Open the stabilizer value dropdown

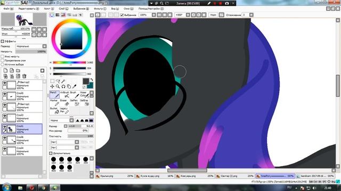(x=251, y=15)
